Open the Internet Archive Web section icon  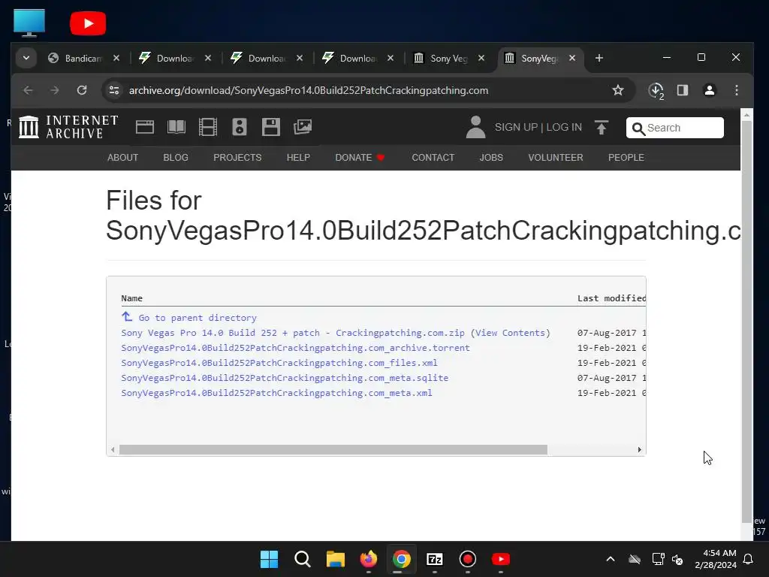145,127
